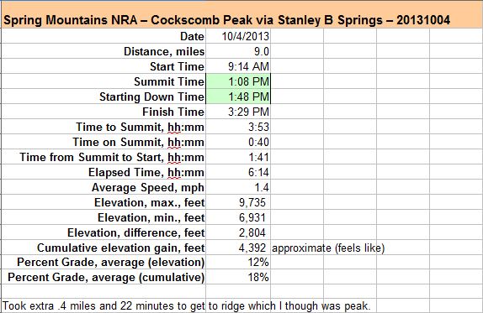
Task: Click the Elevation min 6,931 cell
Action: pyautogui.click(x=238, y=217)
